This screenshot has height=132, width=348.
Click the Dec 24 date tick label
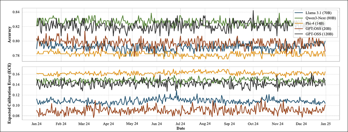coord(301,123)
